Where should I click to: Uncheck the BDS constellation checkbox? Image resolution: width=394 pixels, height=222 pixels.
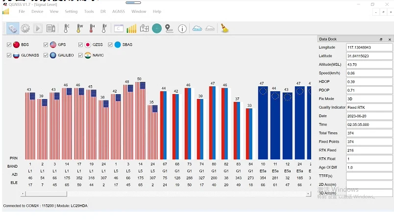point(9,45)
